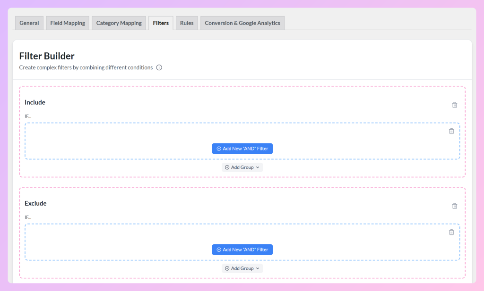This screenshot has height=291, width=484.
Task: Add new AND filter in Include group
Action: 242,149
